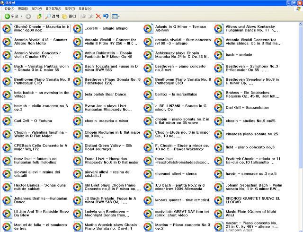The width and height of the screenshot is (303, 232).
Task: Open the Views icon dropdown
Action: tap(116, 17)
